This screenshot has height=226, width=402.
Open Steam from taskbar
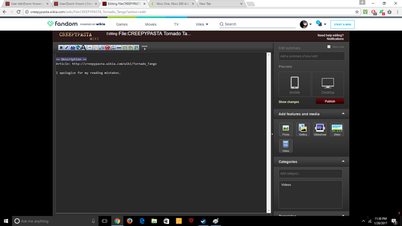click(204, 221)
